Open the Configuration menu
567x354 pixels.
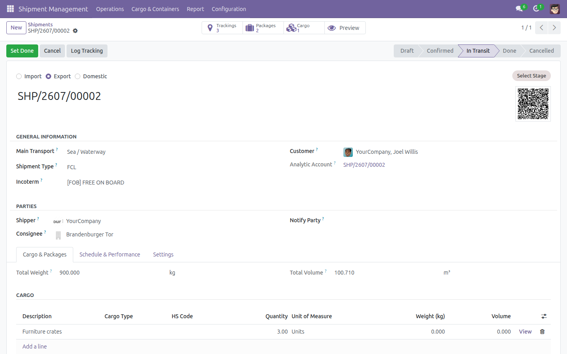229,9
